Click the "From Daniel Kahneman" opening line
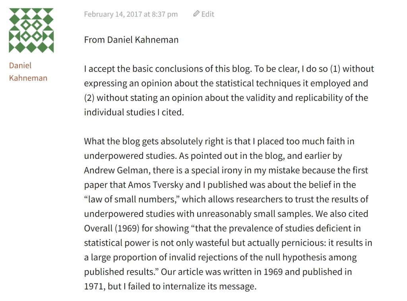 (131, 40)
